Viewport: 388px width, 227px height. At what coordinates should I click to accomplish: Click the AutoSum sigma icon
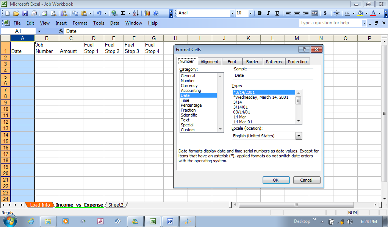point(123,13)
